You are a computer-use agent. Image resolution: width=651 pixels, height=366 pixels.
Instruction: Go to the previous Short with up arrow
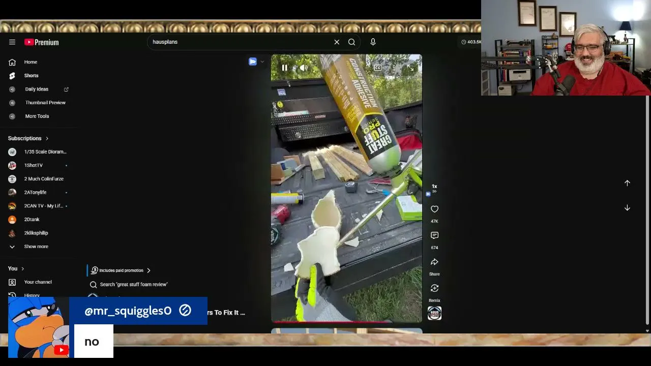[627, 183]
